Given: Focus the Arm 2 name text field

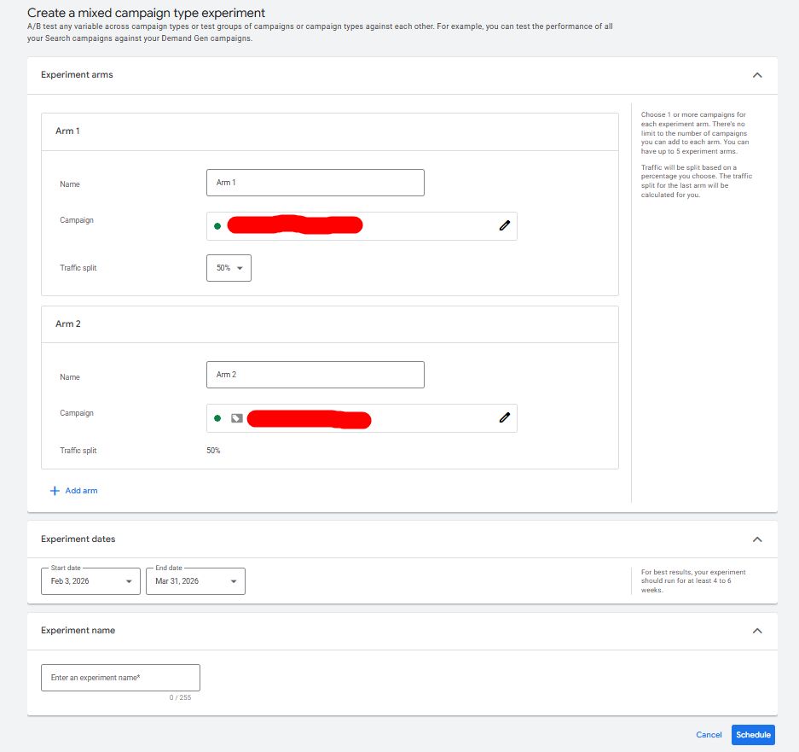Looking at the screenshot, I should (315, 375).
